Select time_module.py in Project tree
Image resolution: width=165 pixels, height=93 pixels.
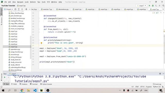pyautogui.click(x=16, y=70)
